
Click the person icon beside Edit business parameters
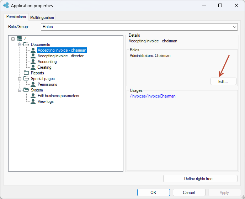pos(33,96)
